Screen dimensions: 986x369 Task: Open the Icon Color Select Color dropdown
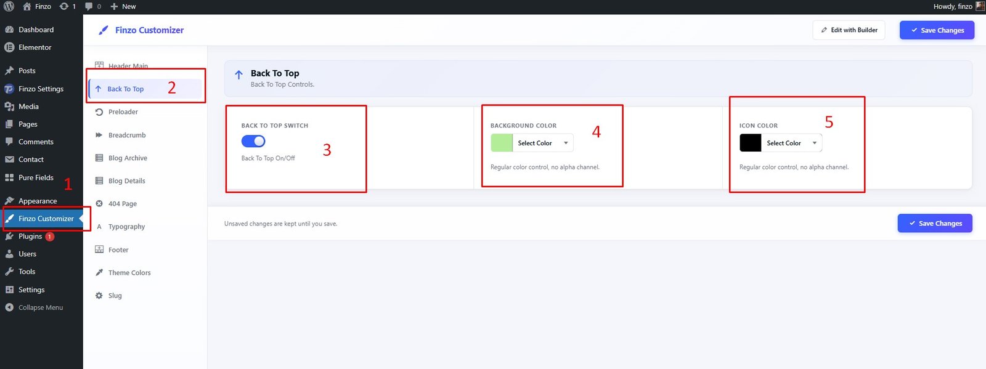792,143
